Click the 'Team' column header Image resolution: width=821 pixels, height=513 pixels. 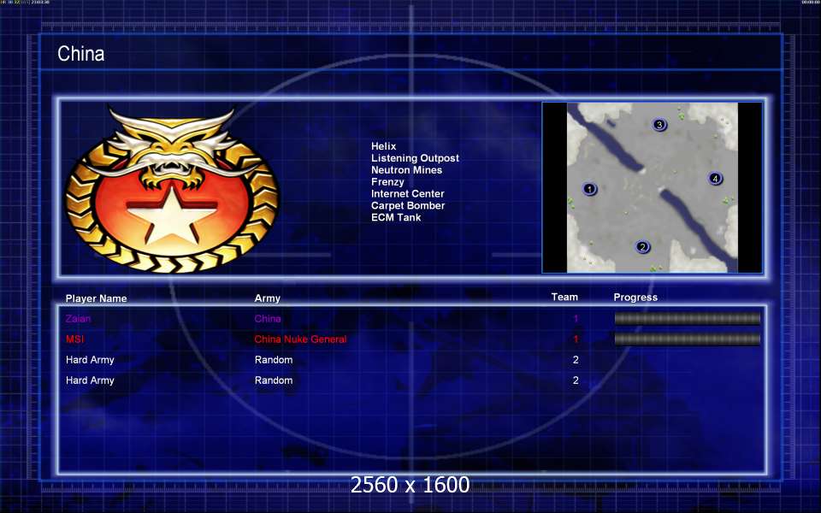coord(564,297)
